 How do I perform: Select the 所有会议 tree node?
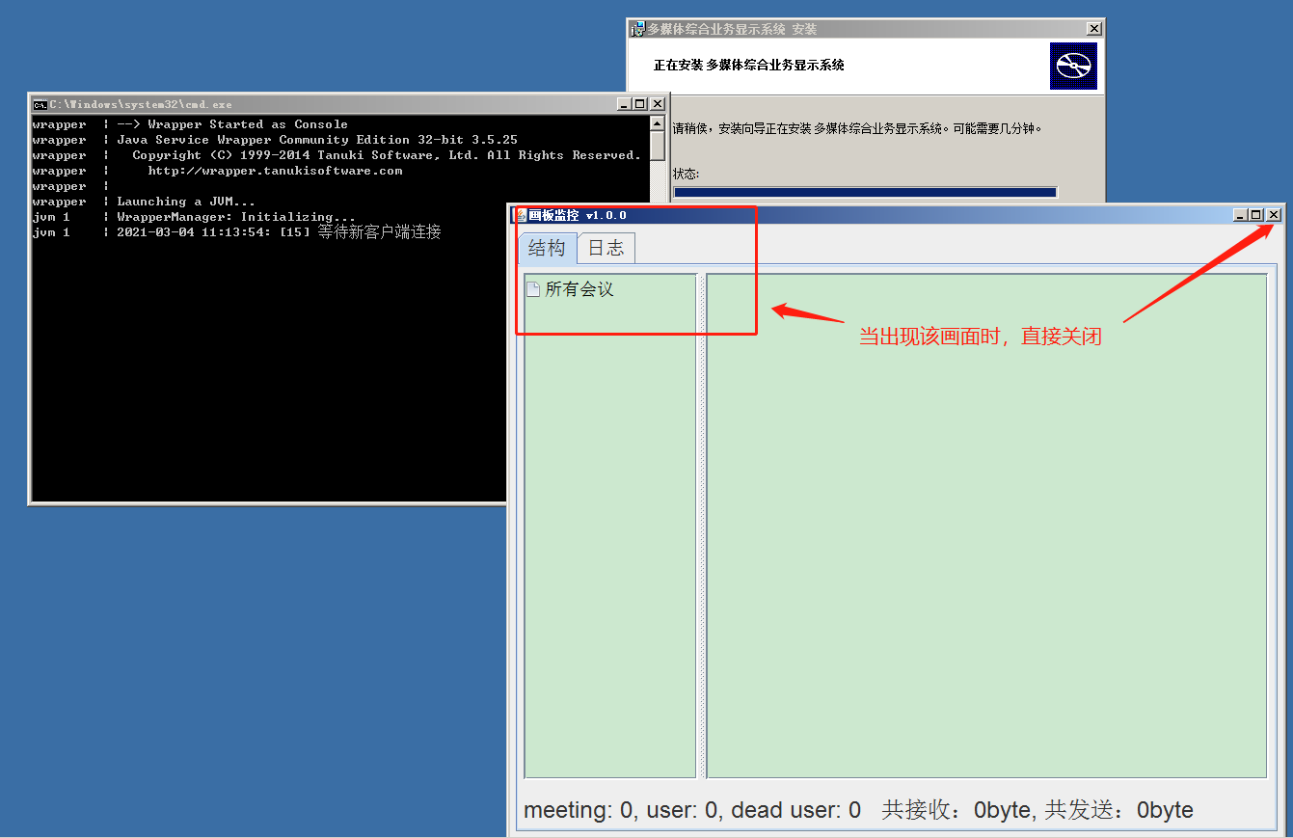coord(579,289)
